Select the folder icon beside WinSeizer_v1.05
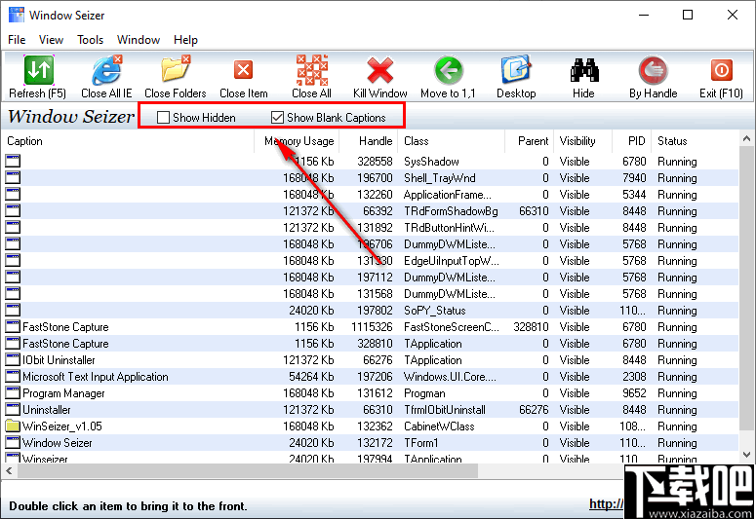Screen dimensions: 756x519 tap(13, 426)
